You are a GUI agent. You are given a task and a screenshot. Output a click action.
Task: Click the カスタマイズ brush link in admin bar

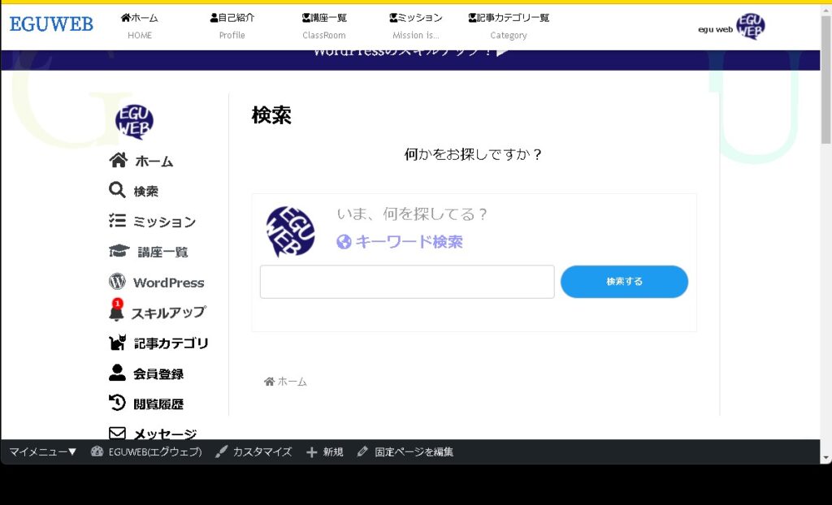253,452
